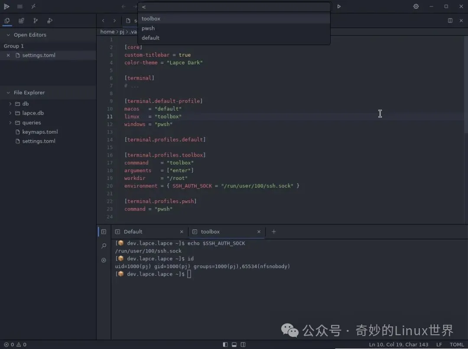This screenshot has height=349, width=468.
Task: Open the settings gear in title bar
Action: [x=416, y=6]
